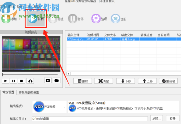181x124 pixels.
Task: Click the 重命名 (rename) button
Action: click(168, 81)
